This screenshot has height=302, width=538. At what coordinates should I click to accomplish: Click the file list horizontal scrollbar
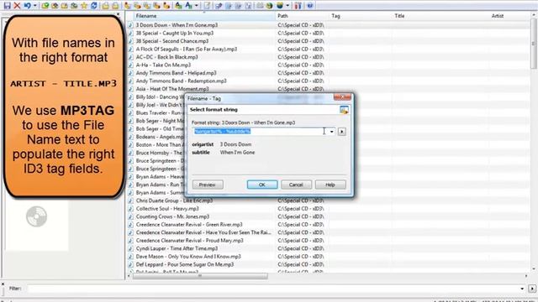coord(200,276)
